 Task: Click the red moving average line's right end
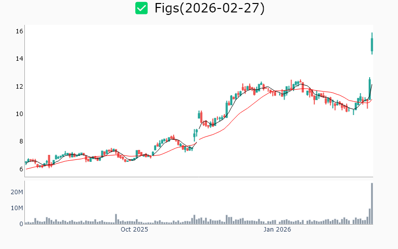tap(372, 99)
